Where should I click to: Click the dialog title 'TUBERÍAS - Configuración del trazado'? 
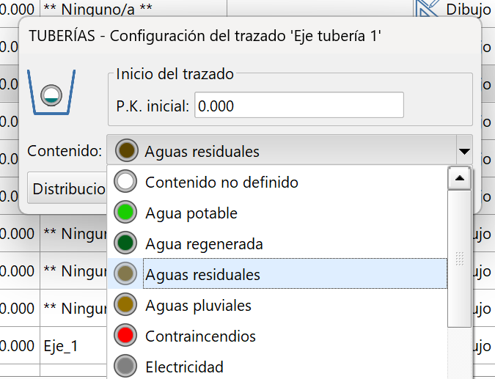point(205,36)
